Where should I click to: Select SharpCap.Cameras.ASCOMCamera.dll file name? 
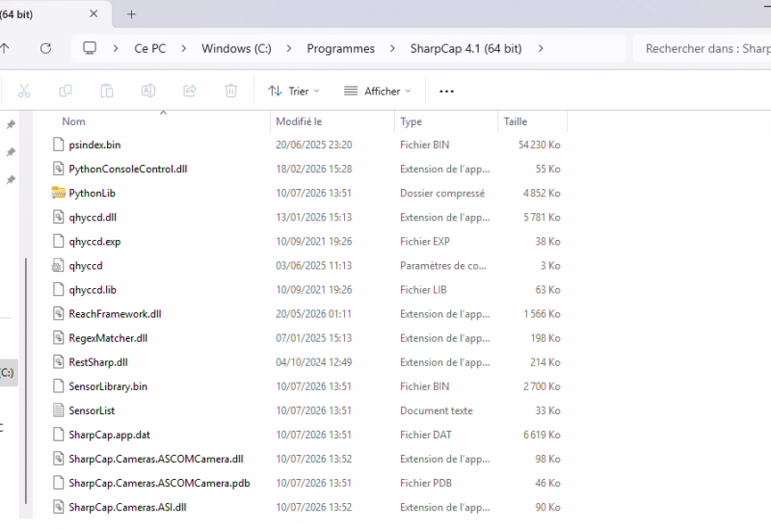pos(156,459)
